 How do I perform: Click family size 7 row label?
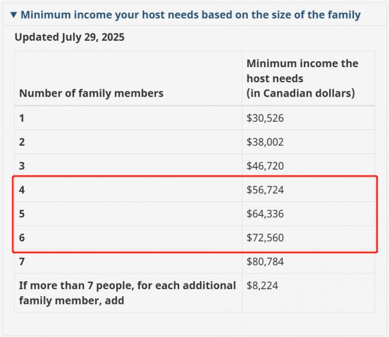[x=22, y=262]
